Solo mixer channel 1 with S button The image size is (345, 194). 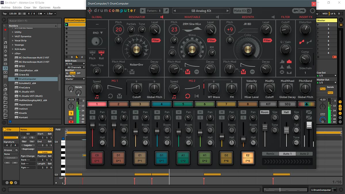click(x=92, y=117)
